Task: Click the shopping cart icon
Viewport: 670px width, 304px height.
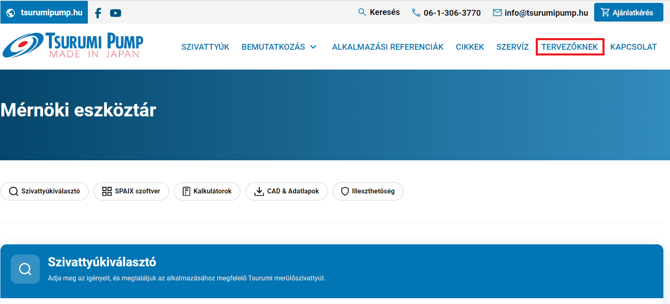Action: tap(605, 13)
